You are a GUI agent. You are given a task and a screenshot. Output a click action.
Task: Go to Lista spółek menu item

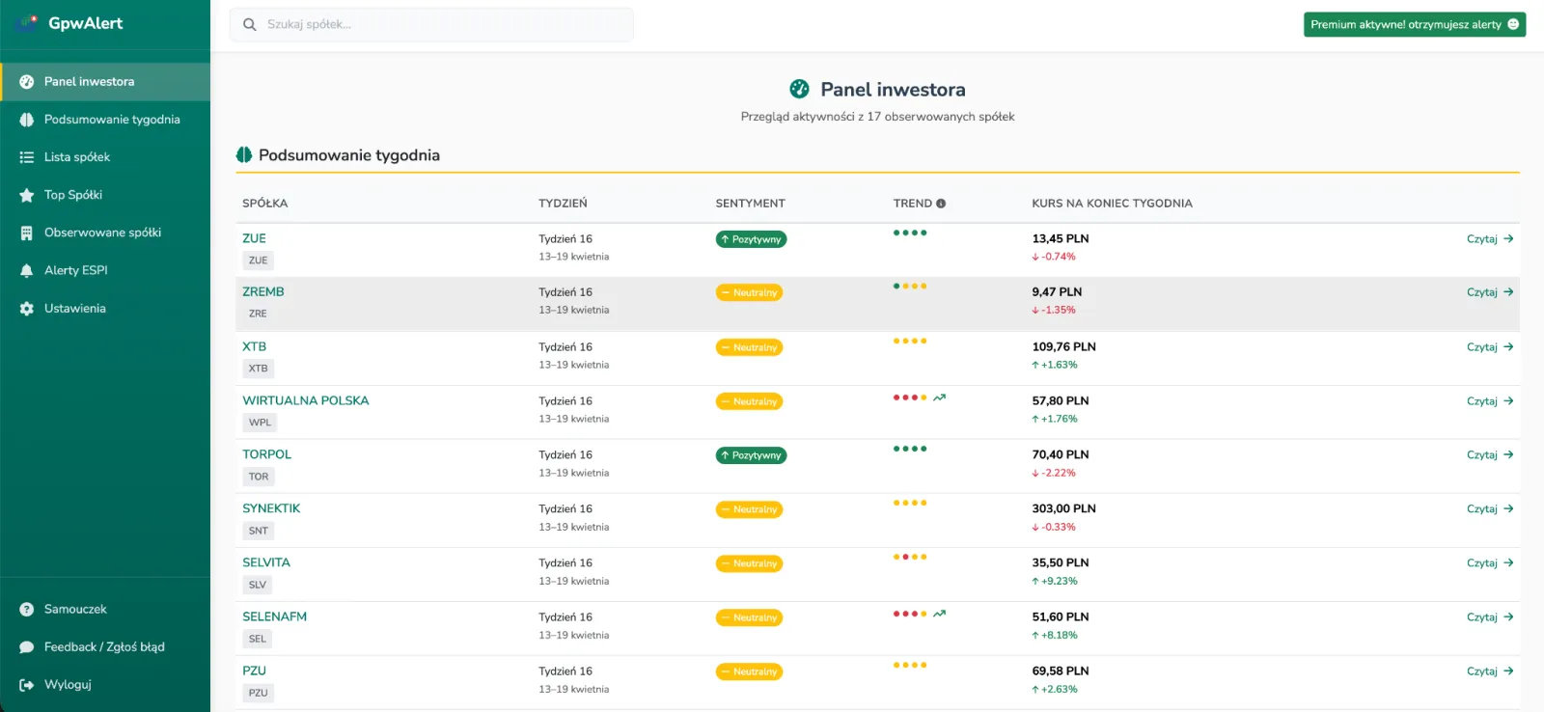pyautogui.click(x=77, y=157)
